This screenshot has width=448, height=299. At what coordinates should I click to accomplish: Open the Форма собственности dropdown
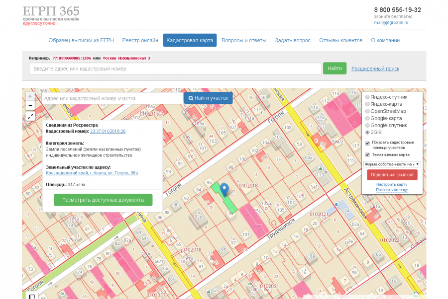coord(392,164)
